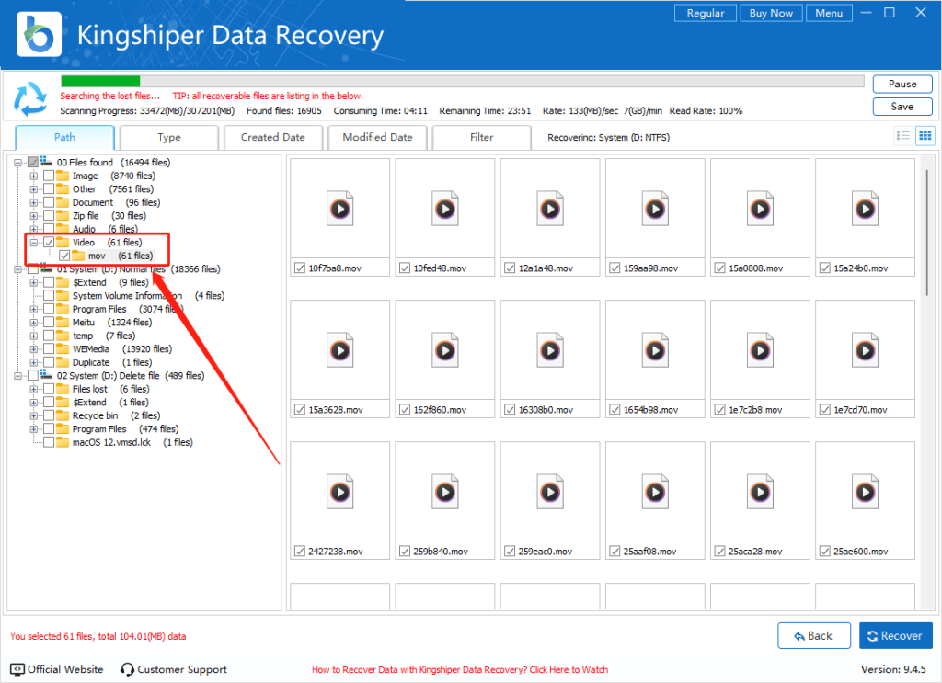Select the grid thumbnail view icon
The height and width of the screenshot is (683, 942).
tap(925, 136)
